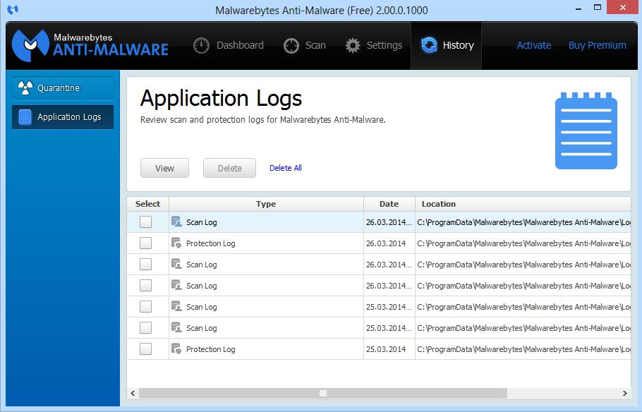The height and width of the screenshot is (412, 642).
Task: Check the box for the second 25.03.2014 Scan Log
Action: [145, 327]
